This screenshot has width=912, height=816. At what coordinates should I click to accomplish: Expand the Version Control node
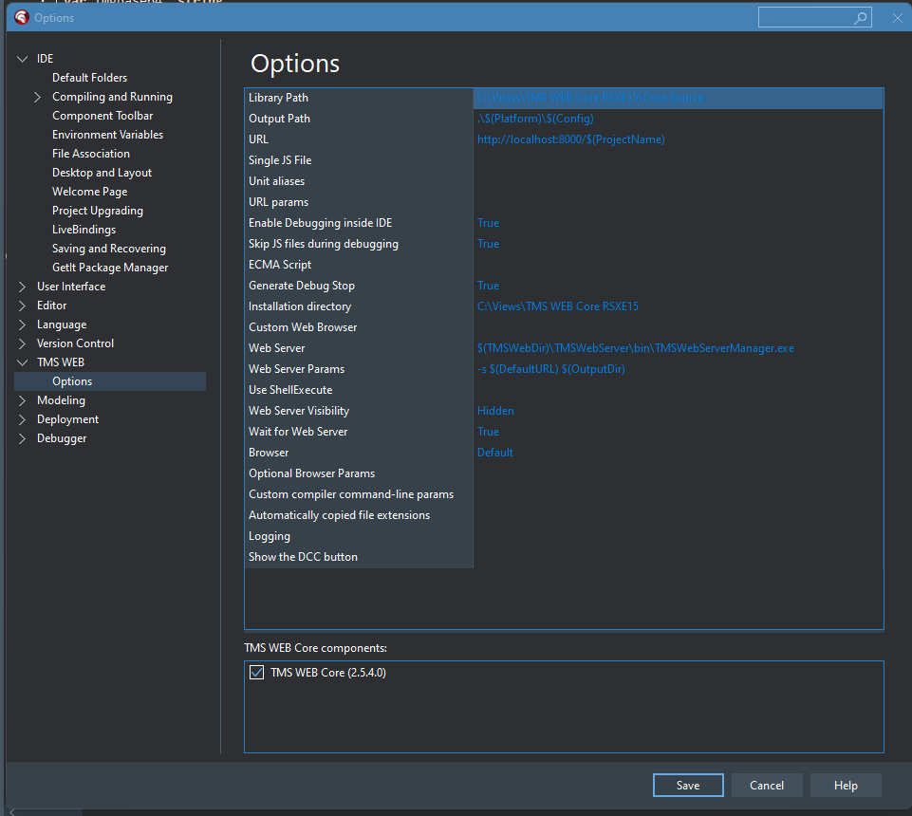pos(23,343)
